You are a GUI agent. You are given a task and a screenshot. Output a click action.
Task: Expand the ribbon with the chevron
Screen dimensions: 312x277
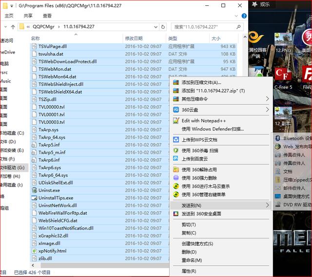pyautogui.click(x=236, y=16)
